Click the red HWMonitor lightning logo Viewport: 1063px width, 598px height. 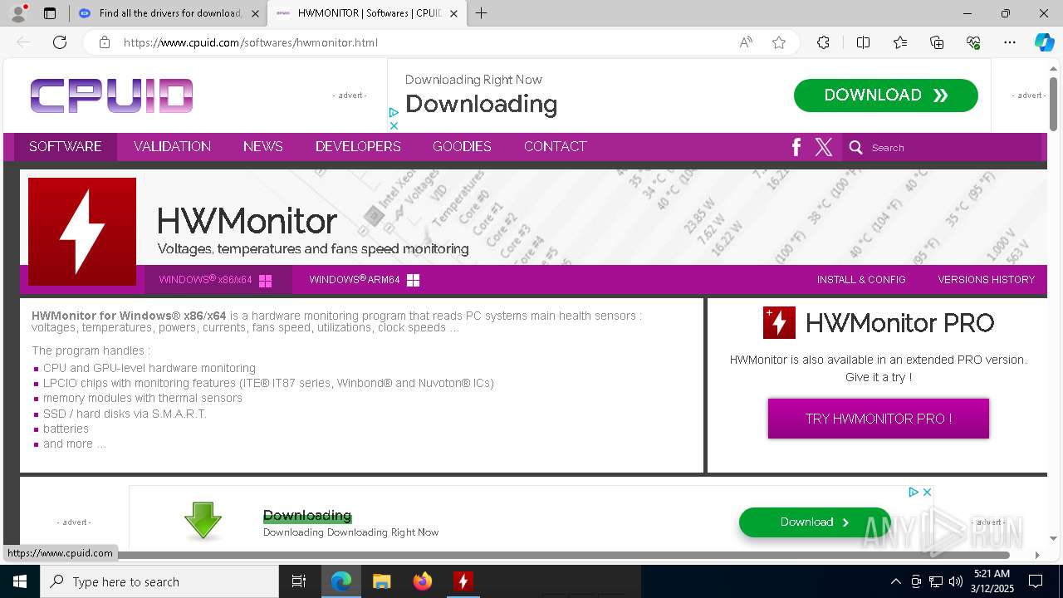pyautogui.click(x=82, y=232)
